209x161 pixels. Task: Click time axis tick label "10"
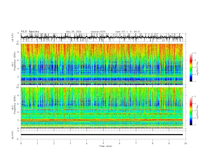click(186, 143)
